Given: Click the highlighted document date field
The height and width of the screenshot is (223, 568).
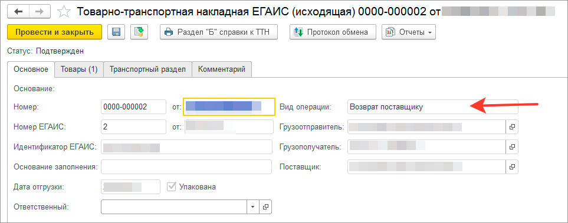Looking at the screenshot, I should point(229,106).
